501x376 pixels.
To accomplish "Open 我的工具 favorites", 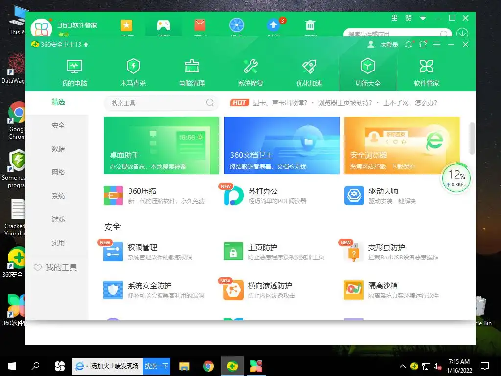I will coord(56,268).
